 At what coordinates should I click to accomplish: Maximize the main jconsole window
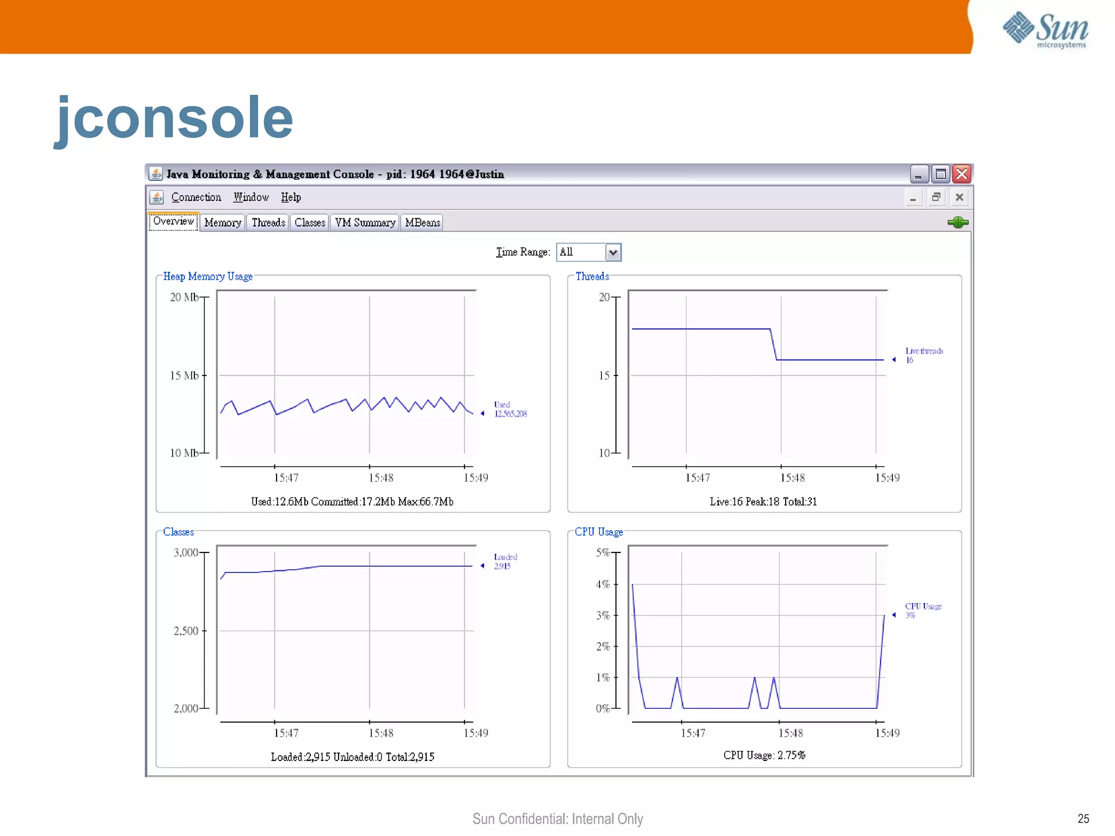940,174
